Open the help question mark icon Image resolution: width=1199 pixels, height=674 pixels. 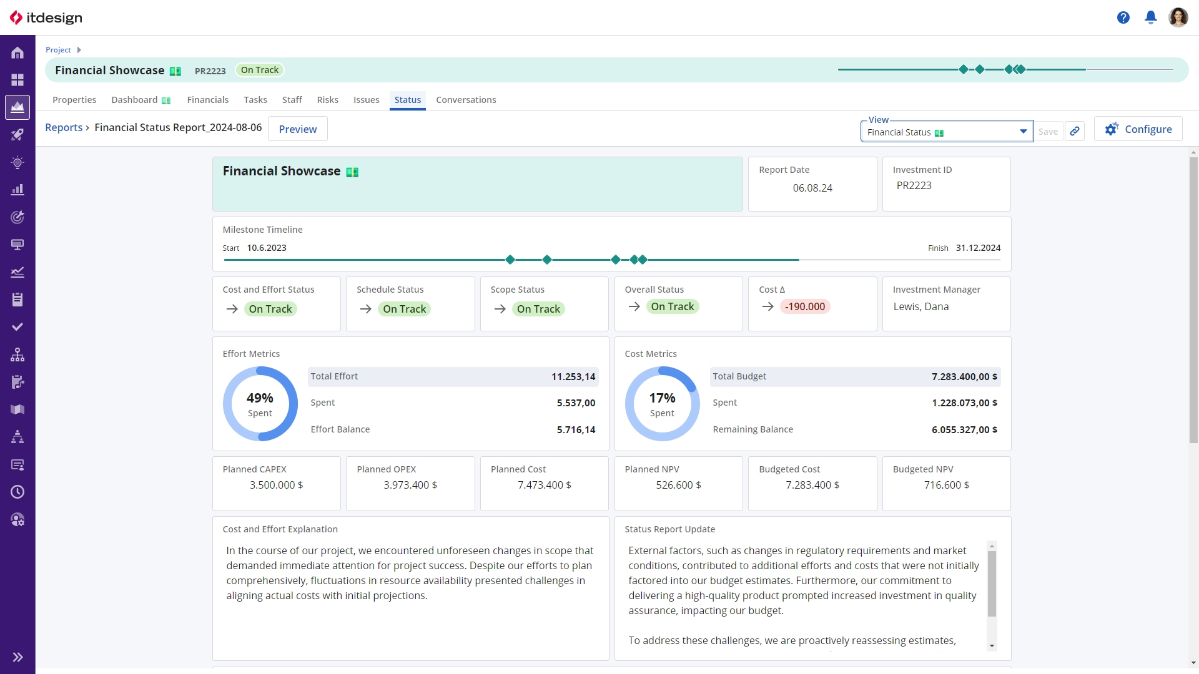pyautogui.click(x=1123, y=17)
